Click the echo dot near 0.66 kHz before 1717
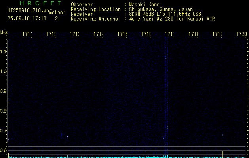Image resolution: width=249 pixels, height=158 pixels. (x=164, y=138)
